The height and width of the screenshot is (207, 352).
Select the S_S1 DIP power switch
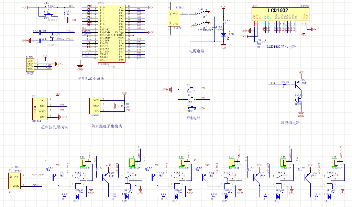click(x=205, y=19)
